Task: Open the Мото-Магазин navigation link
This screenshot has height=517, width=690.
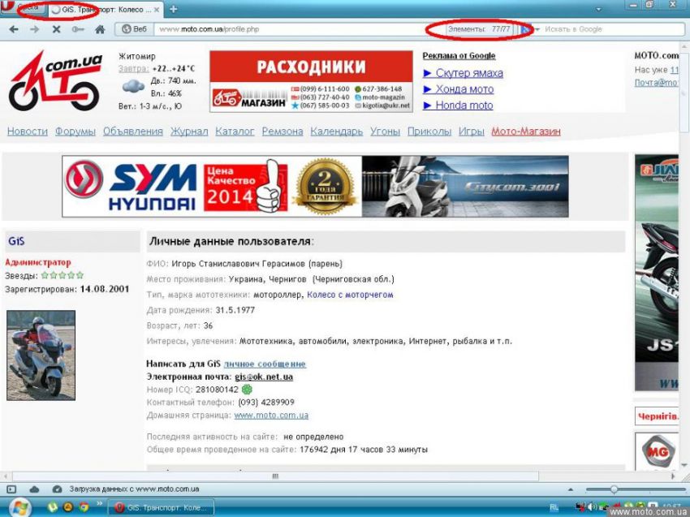Action: pos(525,131)
